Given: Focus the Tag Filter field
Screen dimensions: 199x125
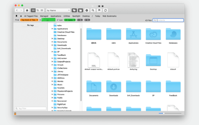Looking at the screenshot, I should [x=31, y=108].
